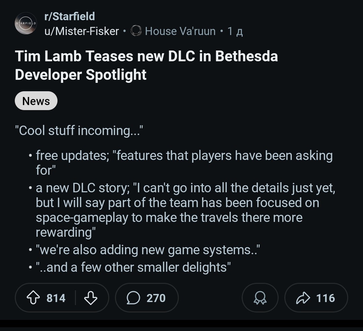Viewport: 363px width, 331px height.
Task: Upvote the Tim Lamb DLC post
Action: pos(34,298)
